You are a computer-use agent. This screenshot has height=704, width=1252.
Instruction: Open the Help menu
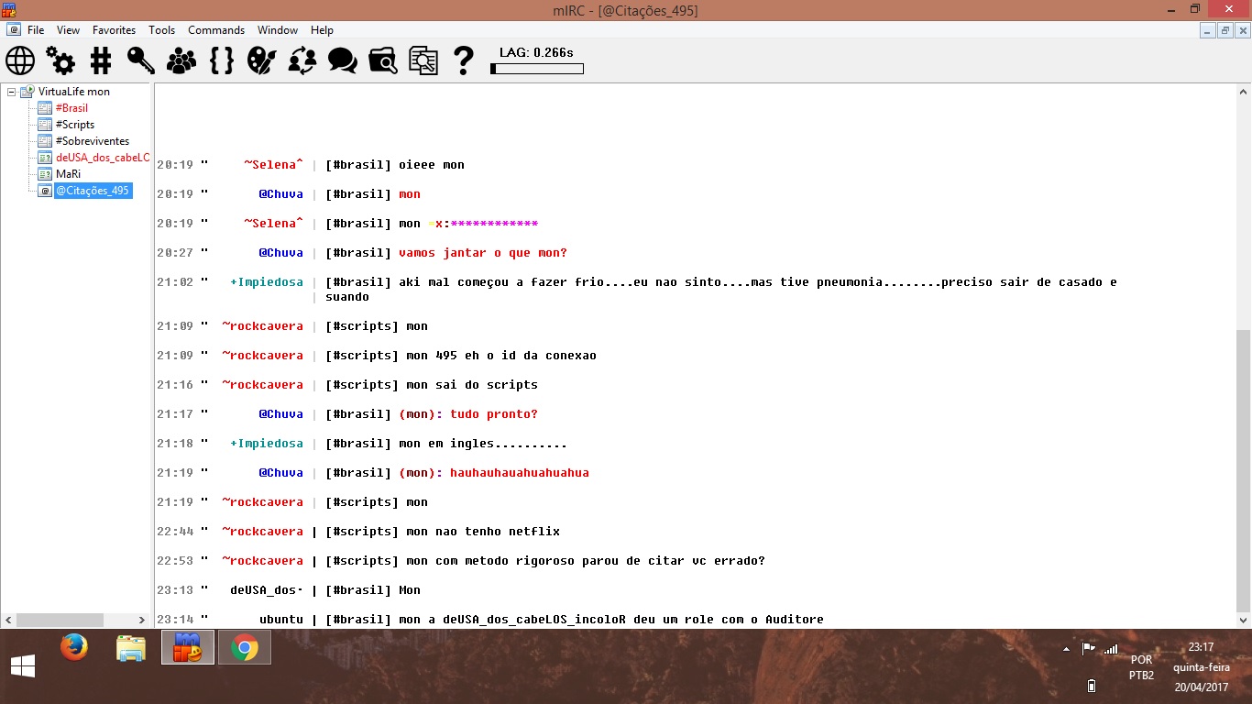[x=322, y=30]
